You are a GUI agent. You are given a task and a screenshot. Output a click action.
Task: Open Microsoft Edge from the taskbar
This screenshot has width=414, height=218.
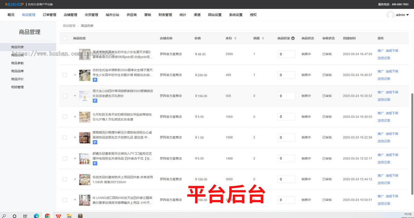(36, 216)
